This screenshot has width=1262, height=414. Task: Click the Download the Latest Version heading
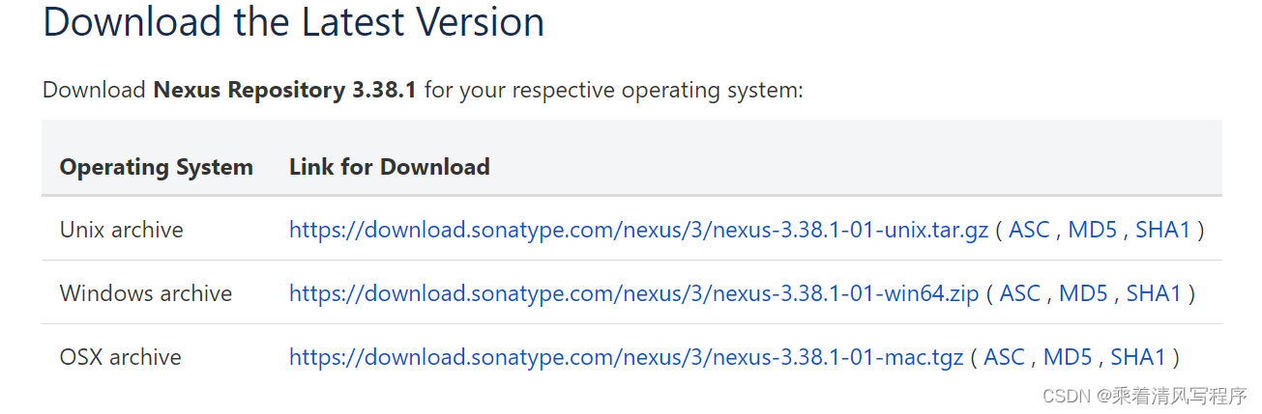[x=293, y=21]
